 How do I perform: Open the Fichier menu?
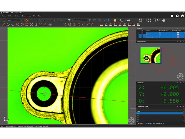point(4,16)
